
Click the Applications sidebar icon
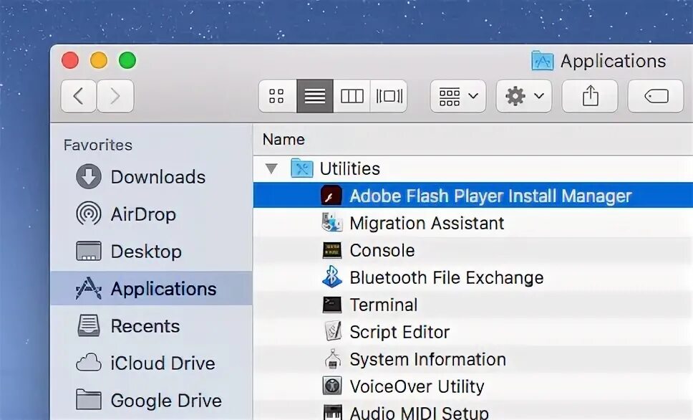(88, 288)
